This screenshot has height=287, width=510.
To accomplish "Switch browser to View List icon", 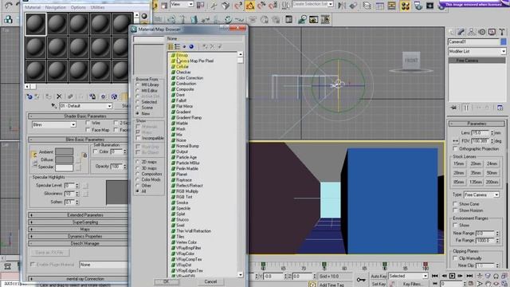I will coord(171,46).
